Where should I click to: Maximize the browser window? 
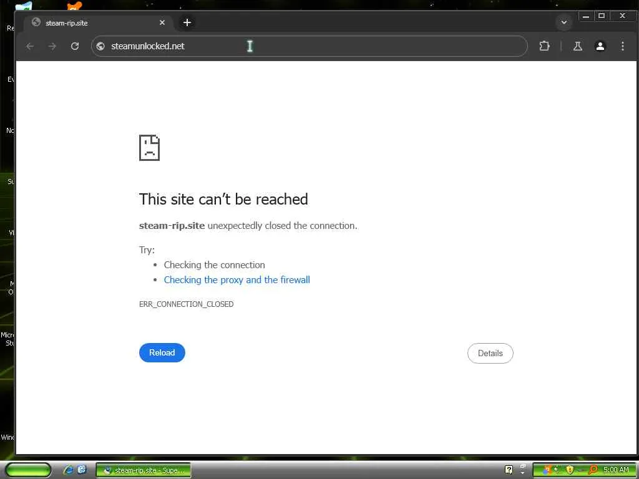coord(601,16)
